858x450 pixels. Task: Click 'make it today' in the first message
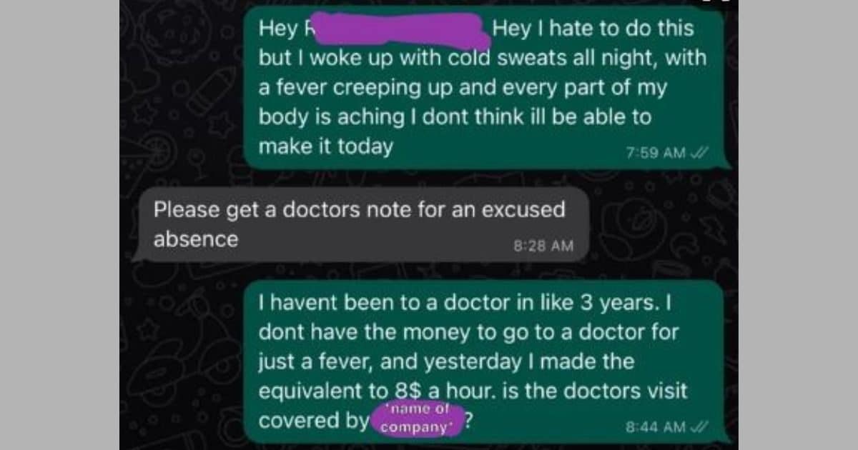(325, 146)
